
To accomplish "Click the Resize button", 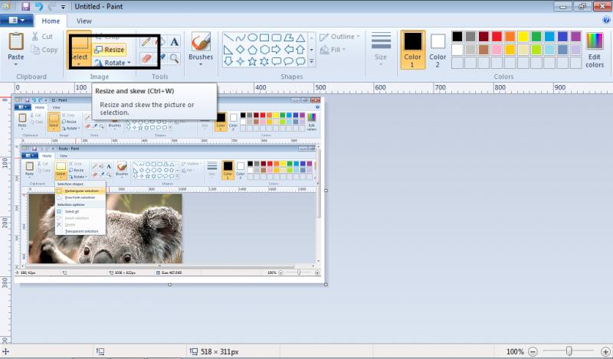I will pyautogui.click(x=110, y=50).
